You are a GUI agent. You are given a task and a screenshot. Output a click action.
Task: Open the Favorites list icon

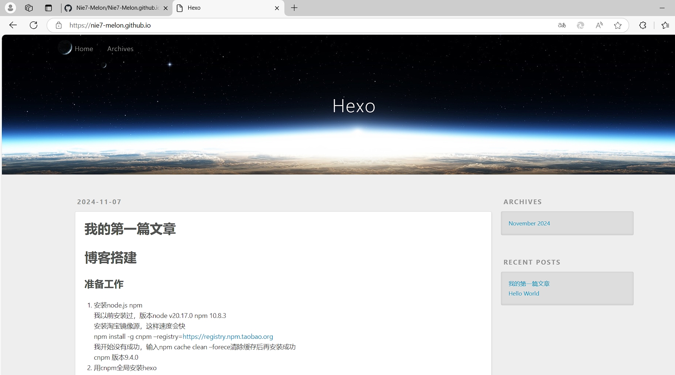[x=665, y=25]
